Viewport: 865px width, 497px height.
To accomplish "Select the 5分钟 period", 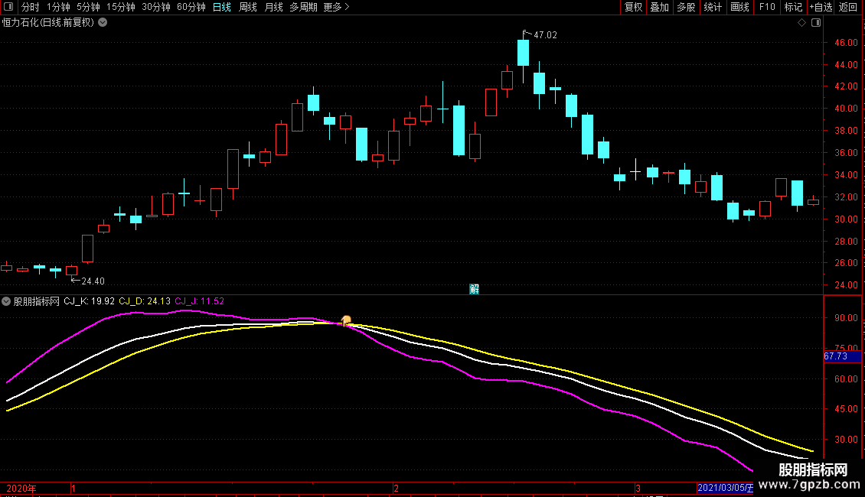I will pyautogui.click(x=88, y=7).
